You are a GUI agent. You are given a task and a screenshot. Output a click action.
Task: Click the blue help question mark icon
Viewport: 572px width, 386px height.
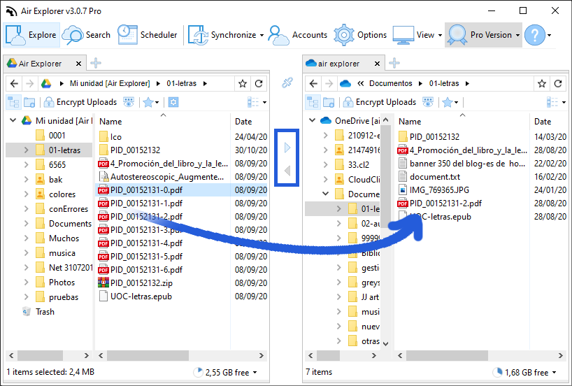coord(535,35)
